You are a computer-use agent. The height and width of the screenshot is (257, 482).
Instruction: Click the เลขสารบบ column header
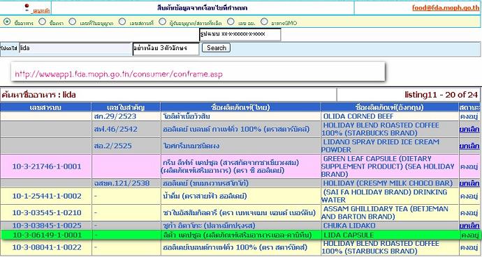pos(46,107)
